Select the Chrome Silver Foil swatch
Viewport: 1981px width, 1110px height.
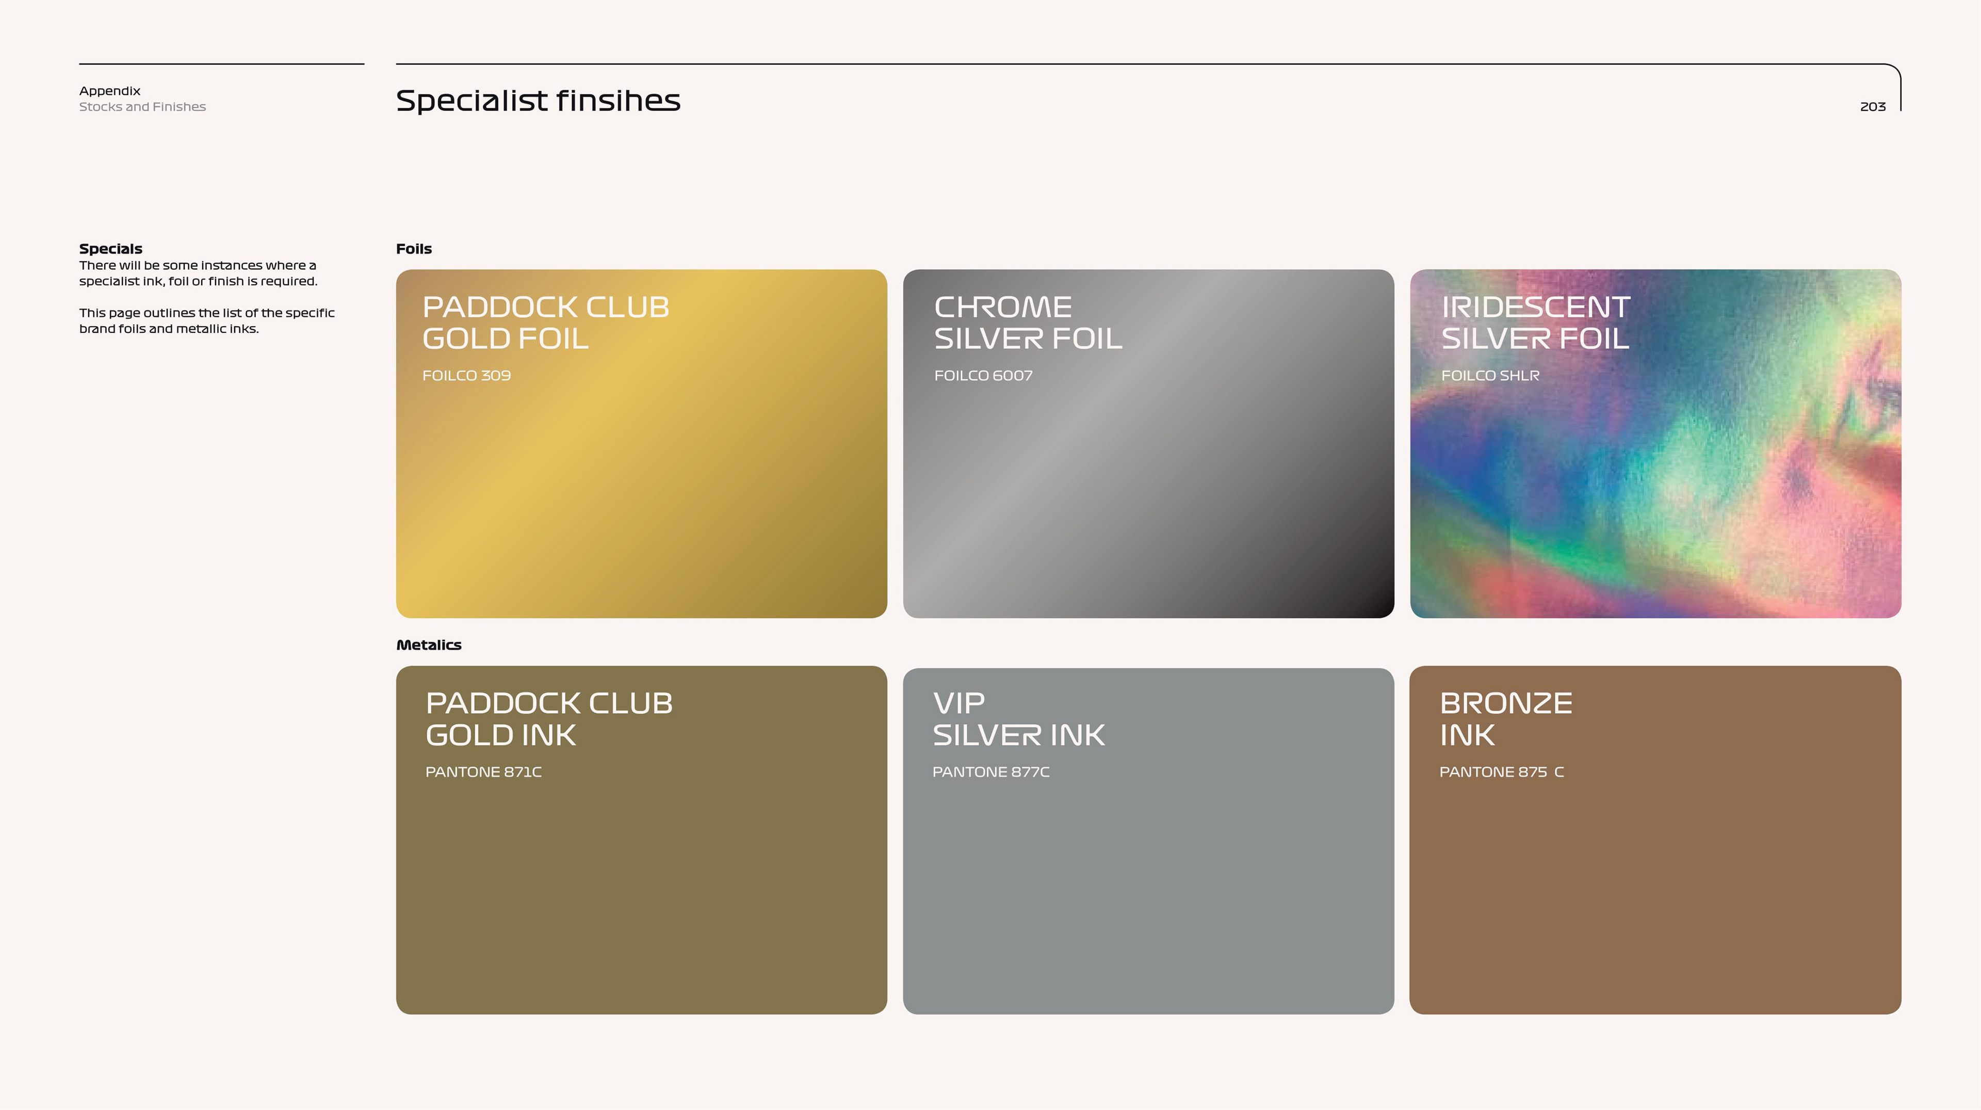click(x=1147, y=477)
